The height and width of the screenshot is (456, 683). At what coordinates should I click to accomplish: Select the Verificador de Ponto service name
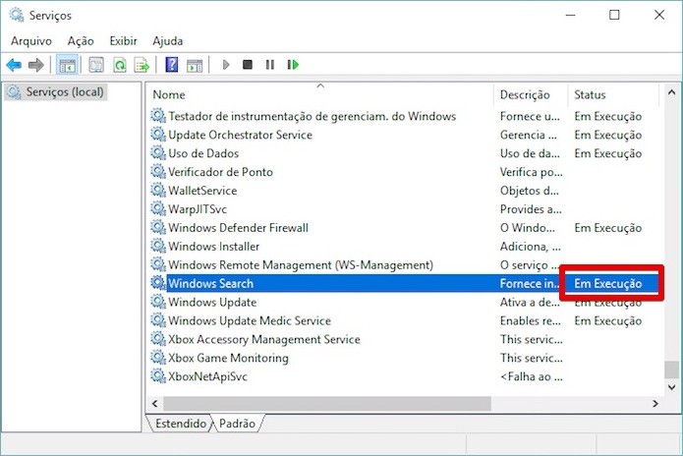(x=220, y=172)
